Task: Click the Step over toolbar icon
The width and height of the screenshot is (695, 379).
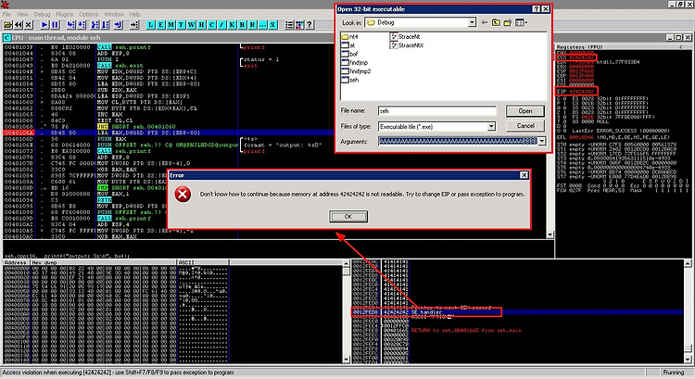Action: pyautogui.click(x=82, y=25)
